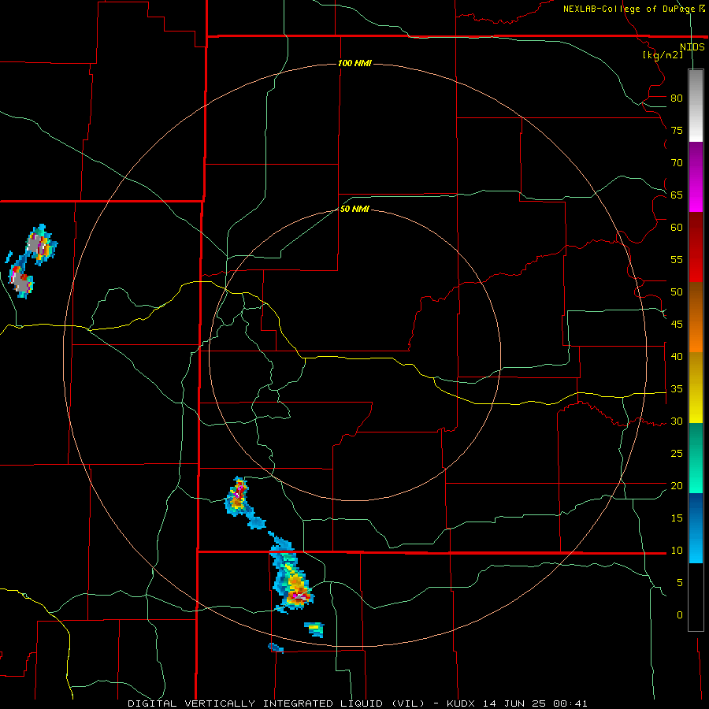Pick the orange-brown color bar segment
The height and width of the screenshot is (709, 709).
pos(696,317)
